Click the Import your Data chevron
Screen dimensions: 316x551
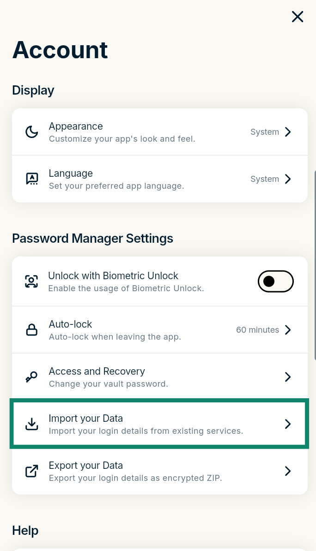tap(288, 424)
